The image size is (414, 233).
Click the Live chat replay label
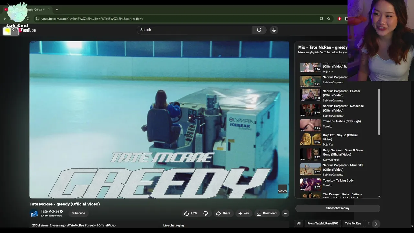click(174, 225)
